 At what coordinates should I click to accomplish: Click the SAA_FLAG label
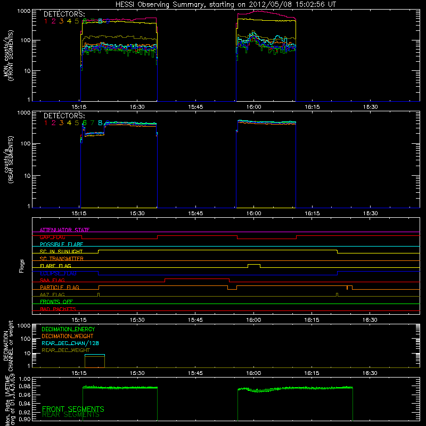pyautogui.click(x=52, y=280)
